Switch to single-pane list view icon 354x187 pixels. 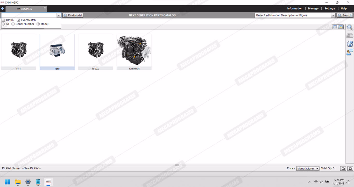335,27
